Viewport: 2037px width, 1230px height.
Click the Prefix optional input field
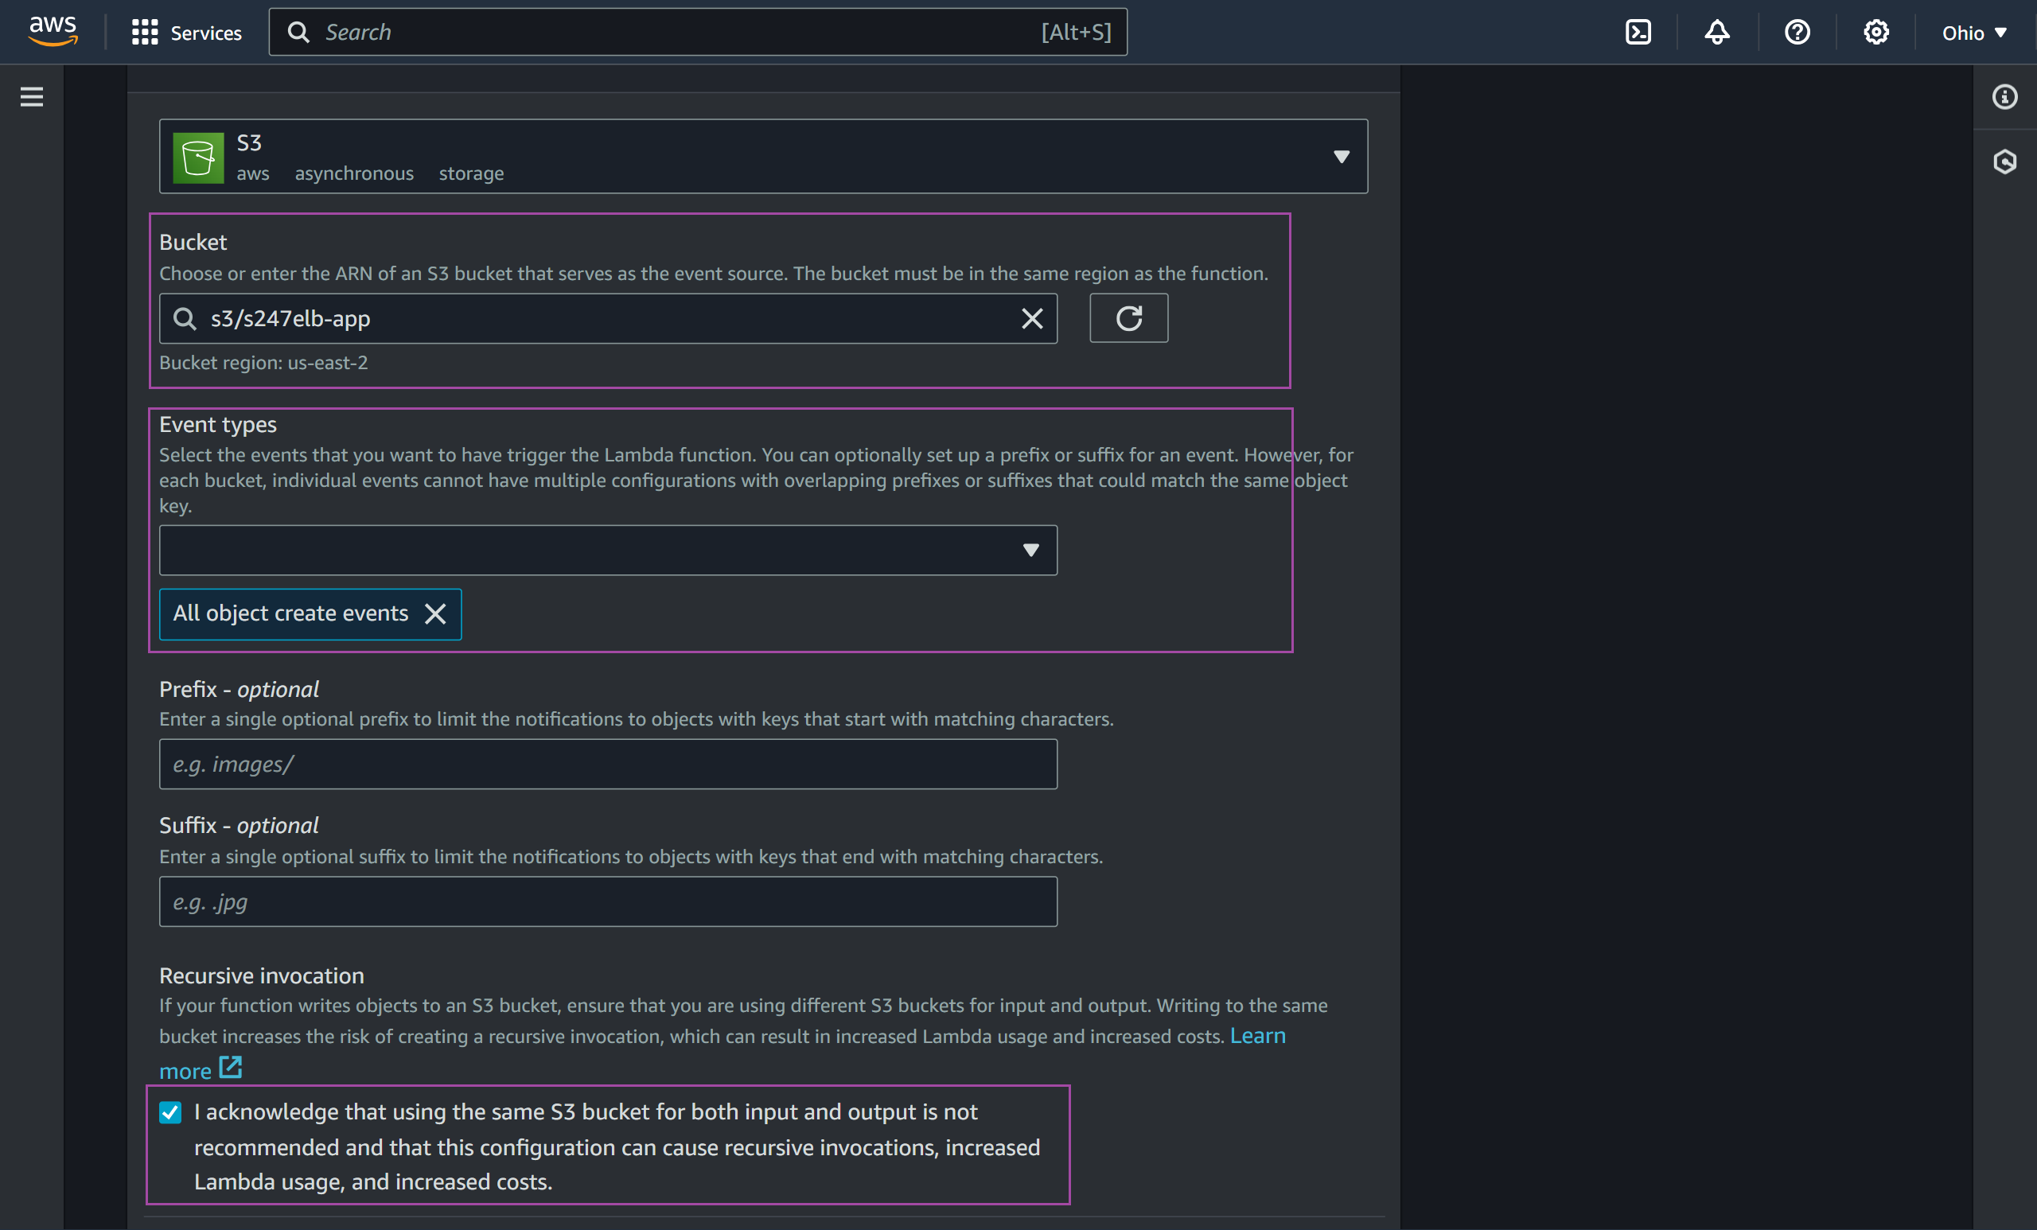pyautogui.click(x=608, y=763)
